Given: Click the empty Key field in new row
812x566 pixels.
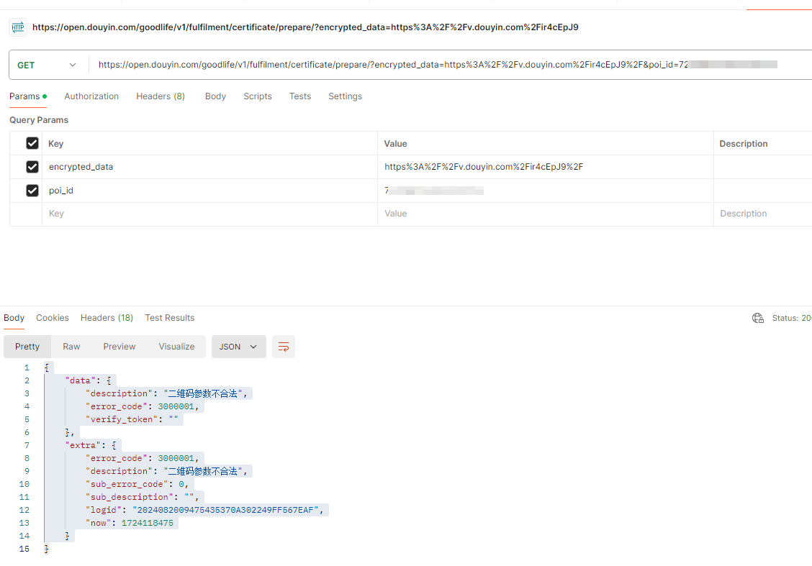Looking at the screenshot, I should [209, 214].
